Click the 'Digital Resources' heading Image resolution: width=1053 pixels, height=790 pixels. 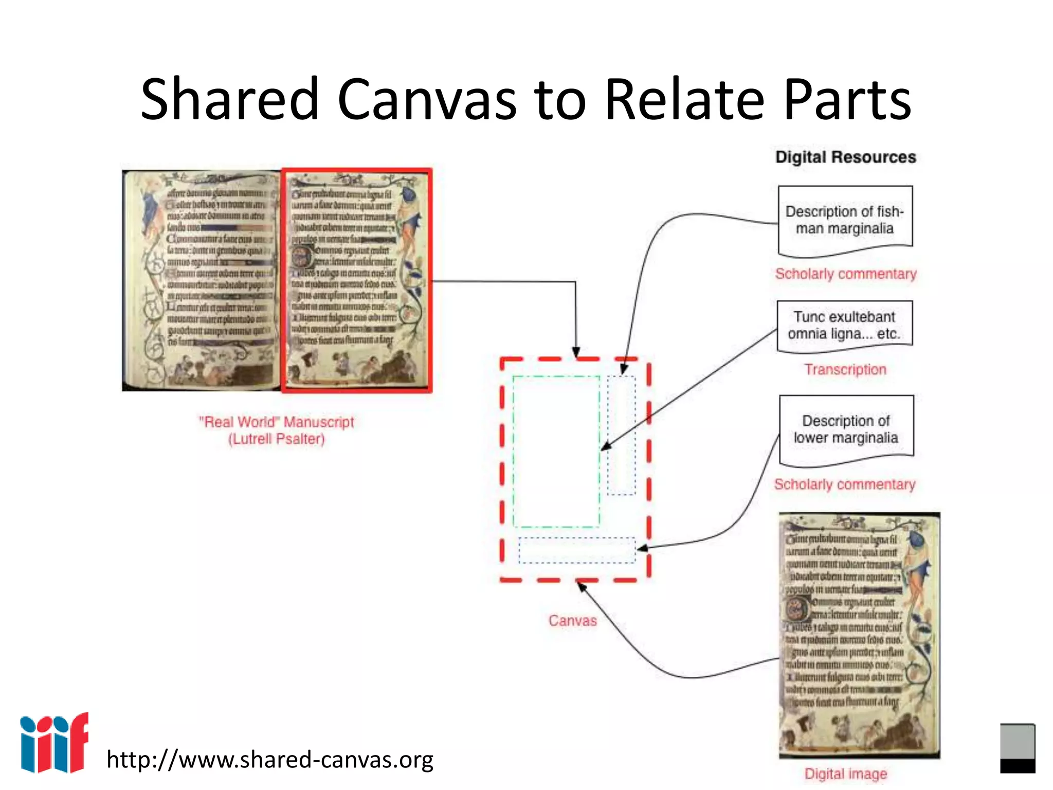(846, 157)
